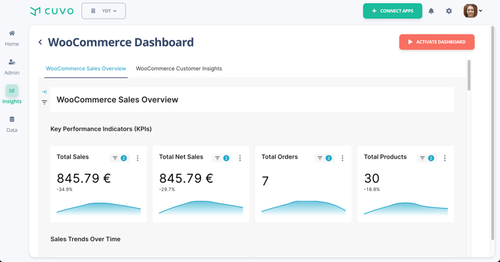Open settings gear icon
The width and height of the screenshot is (500, 262).
coord(449,11)
